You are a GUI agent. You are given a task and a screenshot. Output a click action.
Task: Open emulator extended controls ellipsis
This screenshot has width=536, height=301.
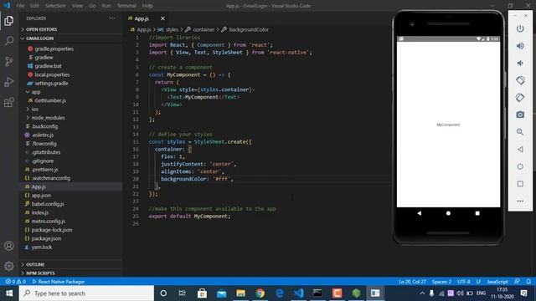pos(520,201)
